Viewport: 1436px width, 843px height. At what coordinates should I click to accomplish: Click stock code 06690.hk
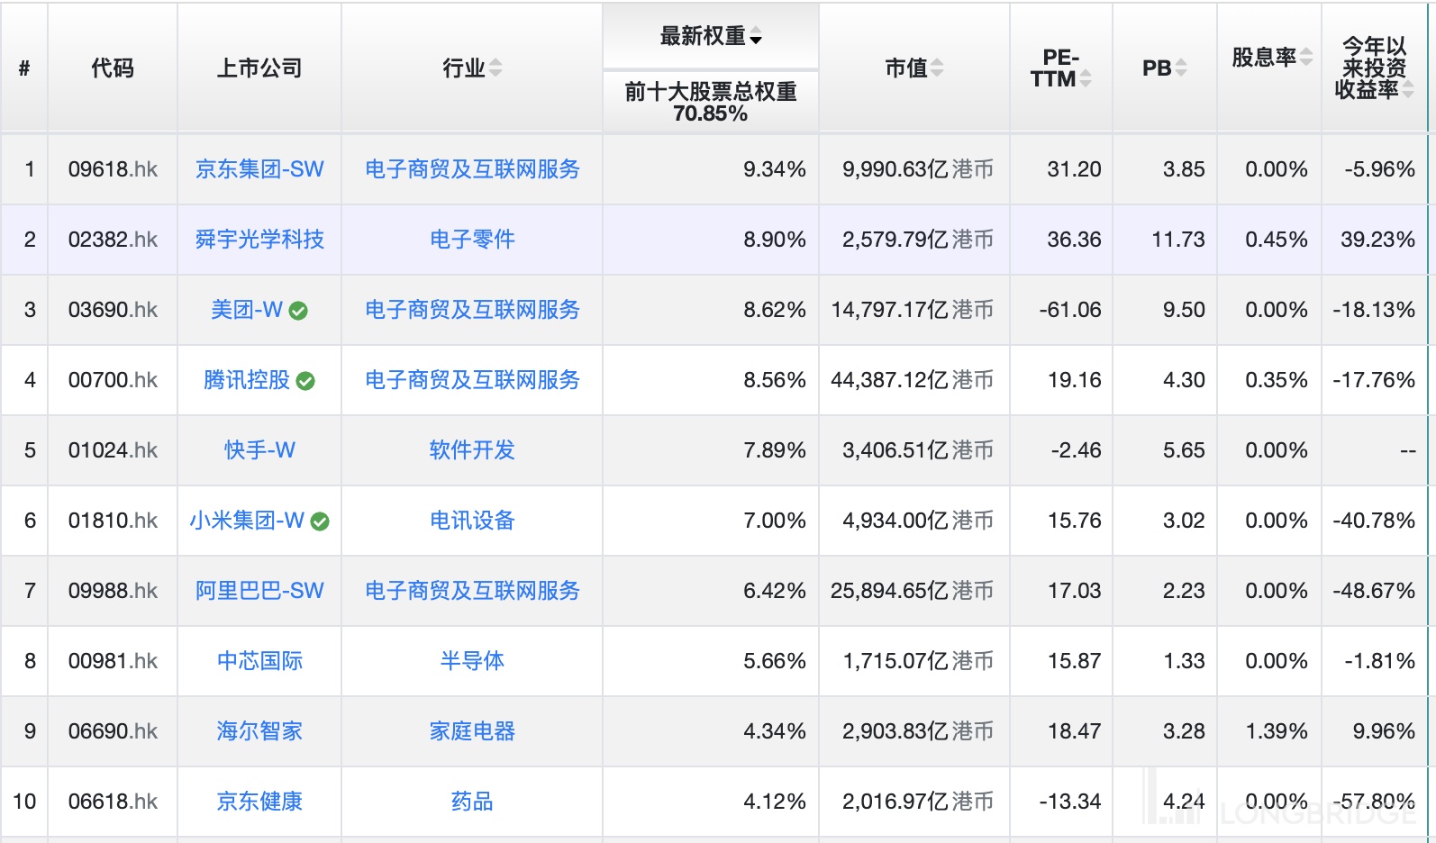[113, 731]
